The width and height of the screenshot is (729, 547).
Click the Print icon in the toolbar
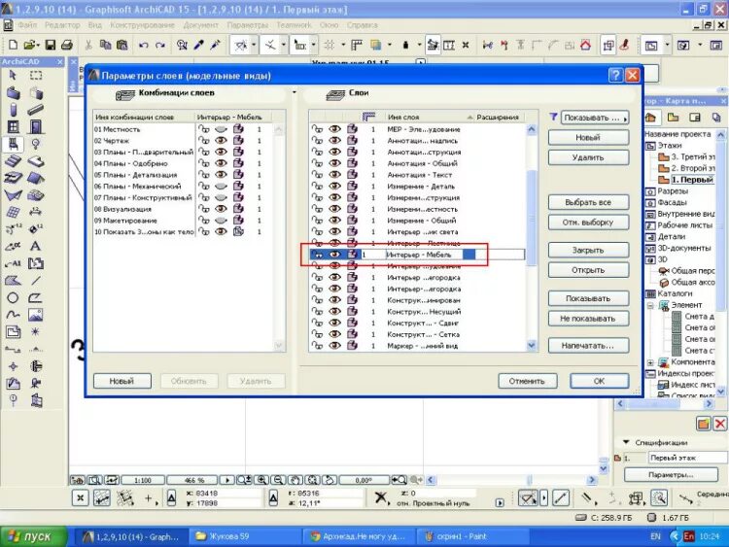point(67,45)
